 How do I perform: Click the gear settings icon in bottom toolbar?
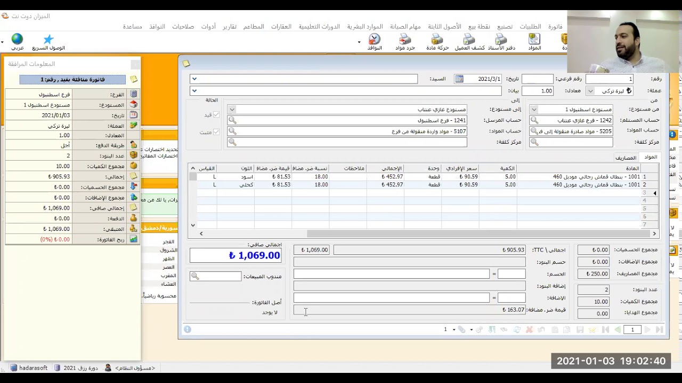(479, 330)
